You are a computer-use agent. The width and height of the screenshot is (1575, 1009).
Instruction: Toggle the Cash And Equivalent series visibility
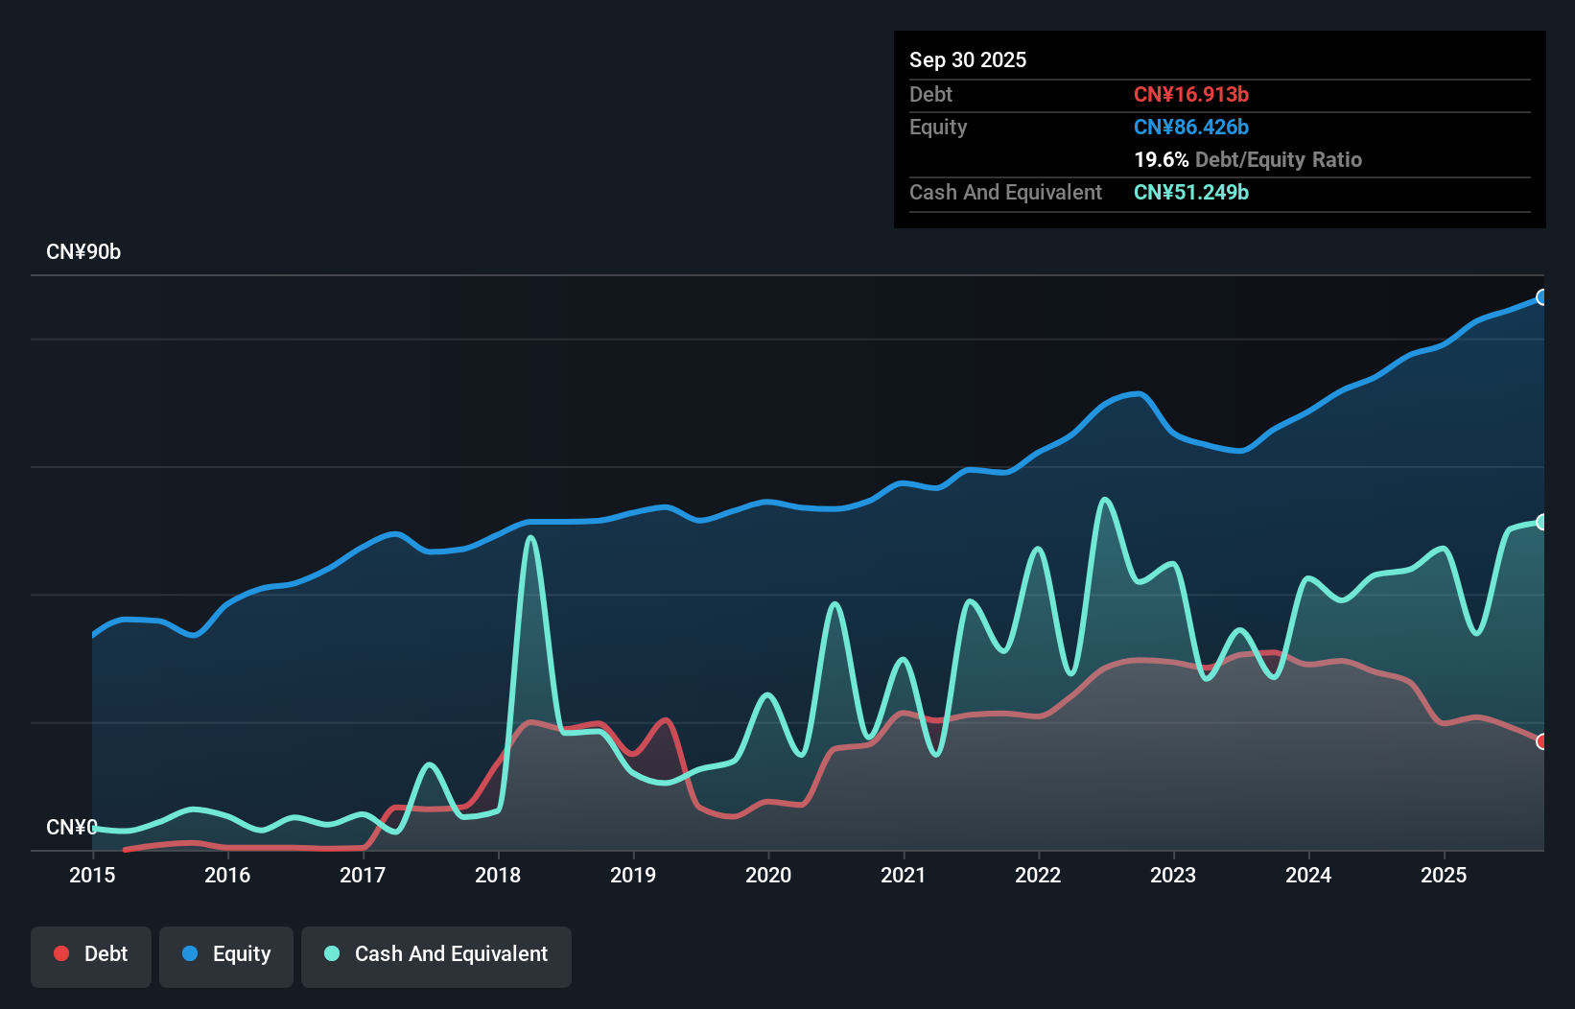436,953
